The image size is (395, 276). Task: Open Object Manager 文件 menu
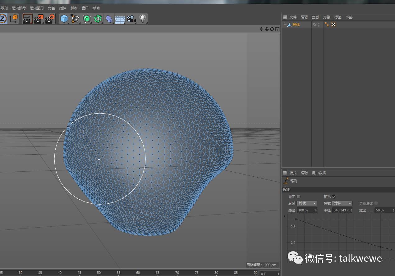click(x=293, y=17)
